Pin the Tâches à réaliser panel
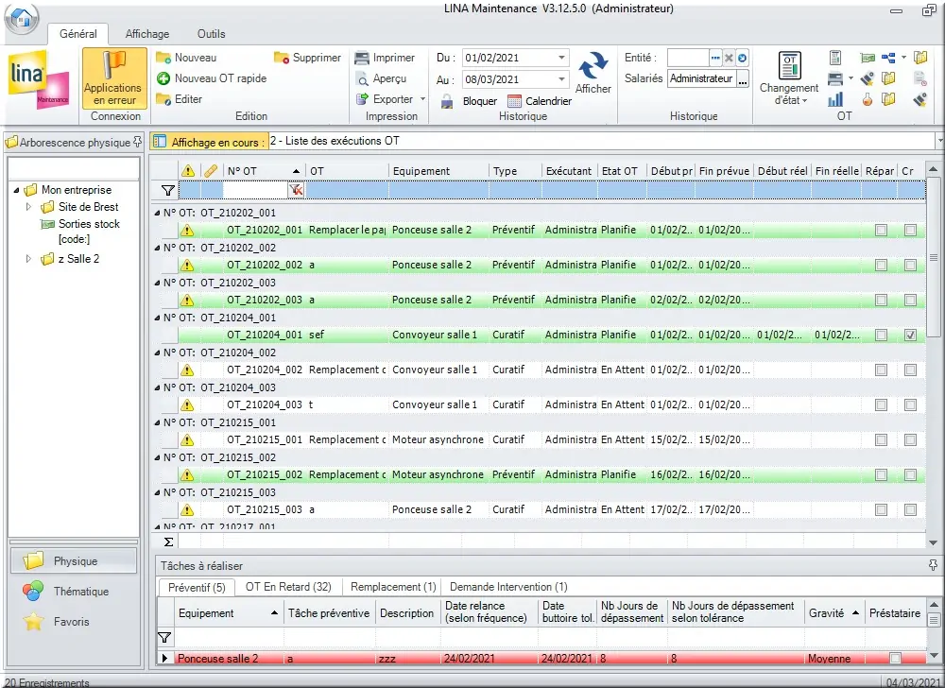 [933, 565]
